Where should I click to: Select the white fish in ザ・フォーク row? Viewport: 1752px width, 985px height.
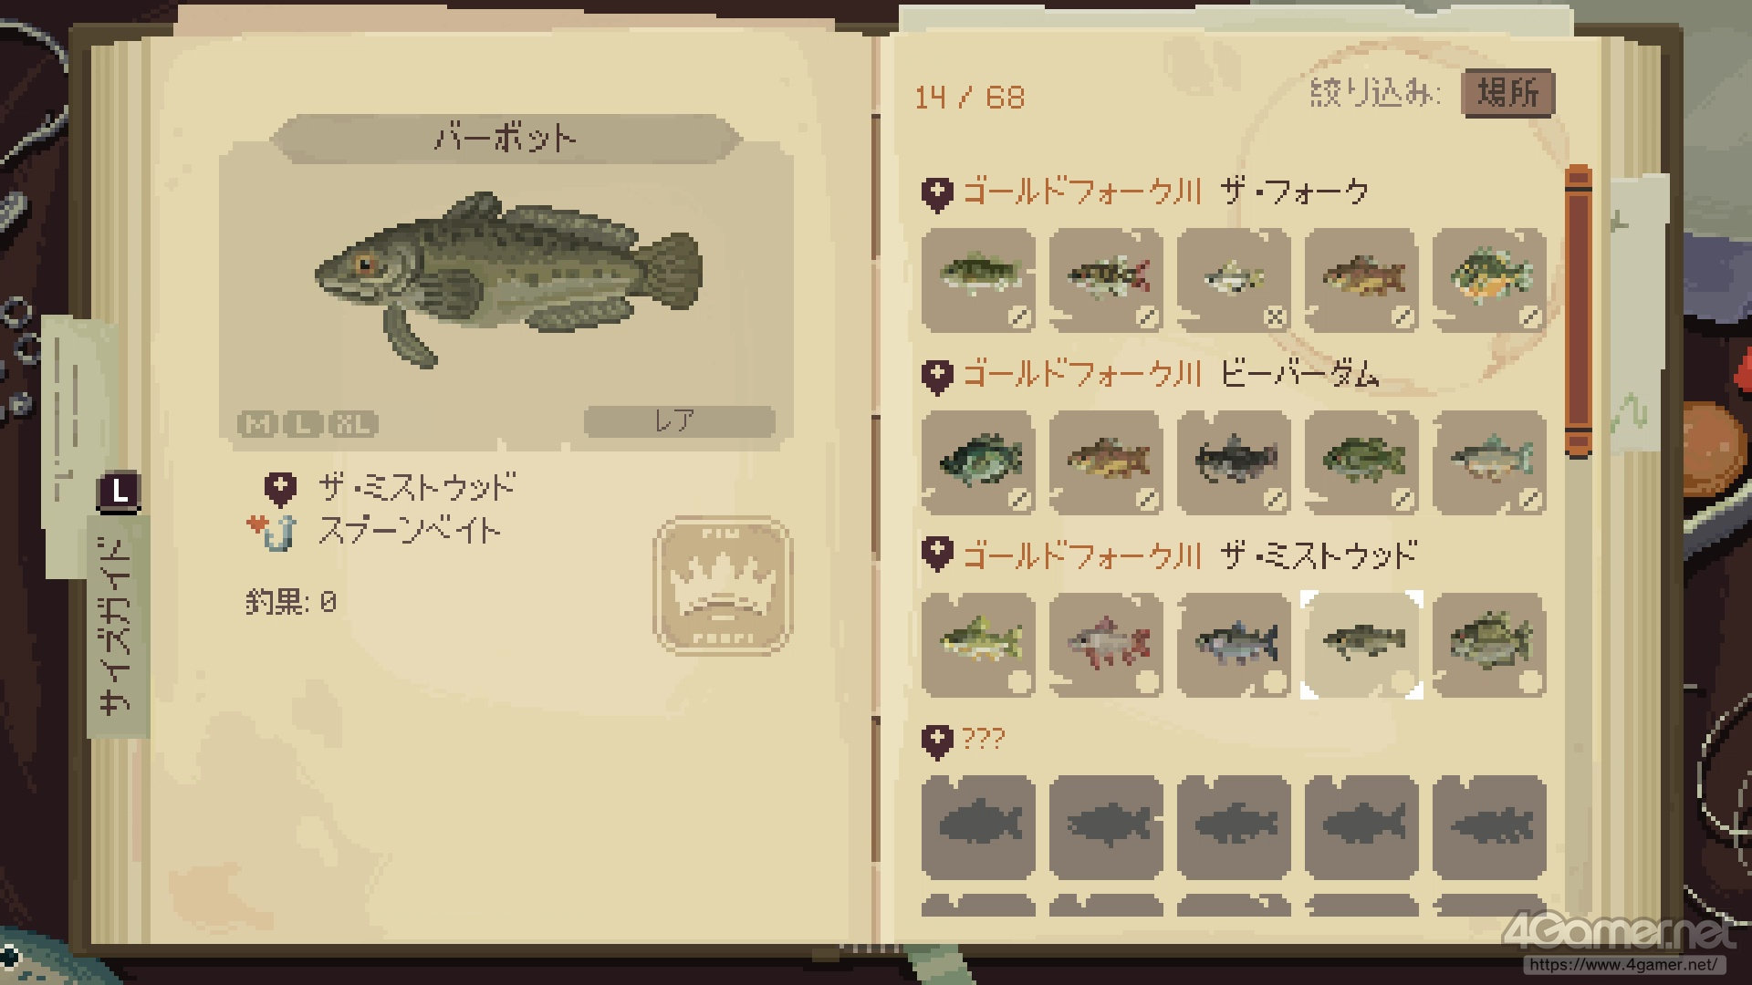[1234, 280]
